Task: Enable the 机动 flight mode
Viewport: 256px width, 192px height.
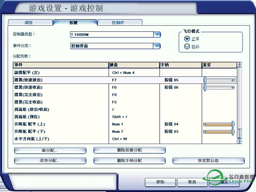Action: (x=187, y=46)
